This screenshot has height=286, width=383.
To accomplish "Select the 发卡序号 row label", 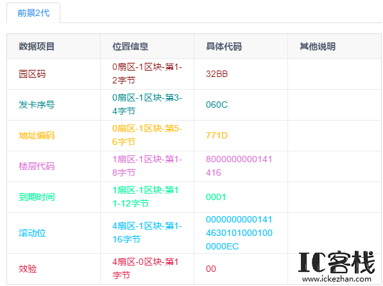I will (x=37, y=105).
